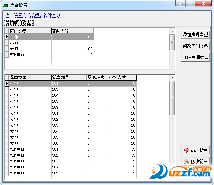Click the 最低消费 cell of table 306
The image size is (214, 185).
coord(98,143)
